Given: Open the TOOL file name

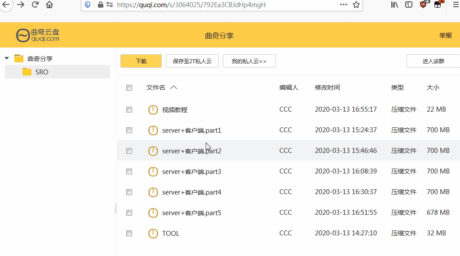Looking at the screenshot, I should click(x=171, y=234).
